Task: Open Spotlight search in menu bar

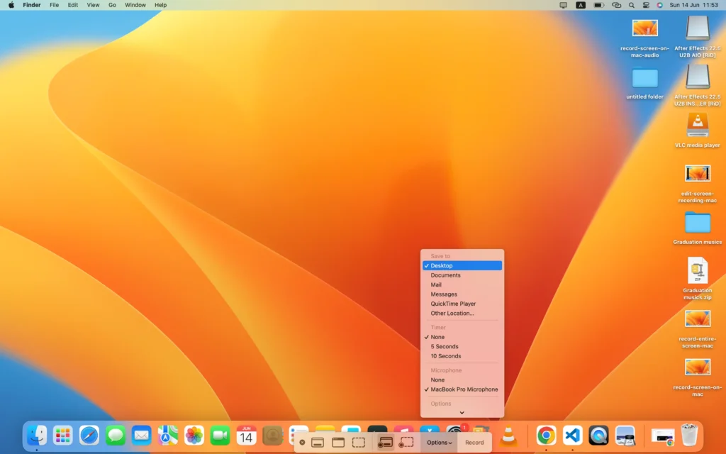Action: (632, 5)
